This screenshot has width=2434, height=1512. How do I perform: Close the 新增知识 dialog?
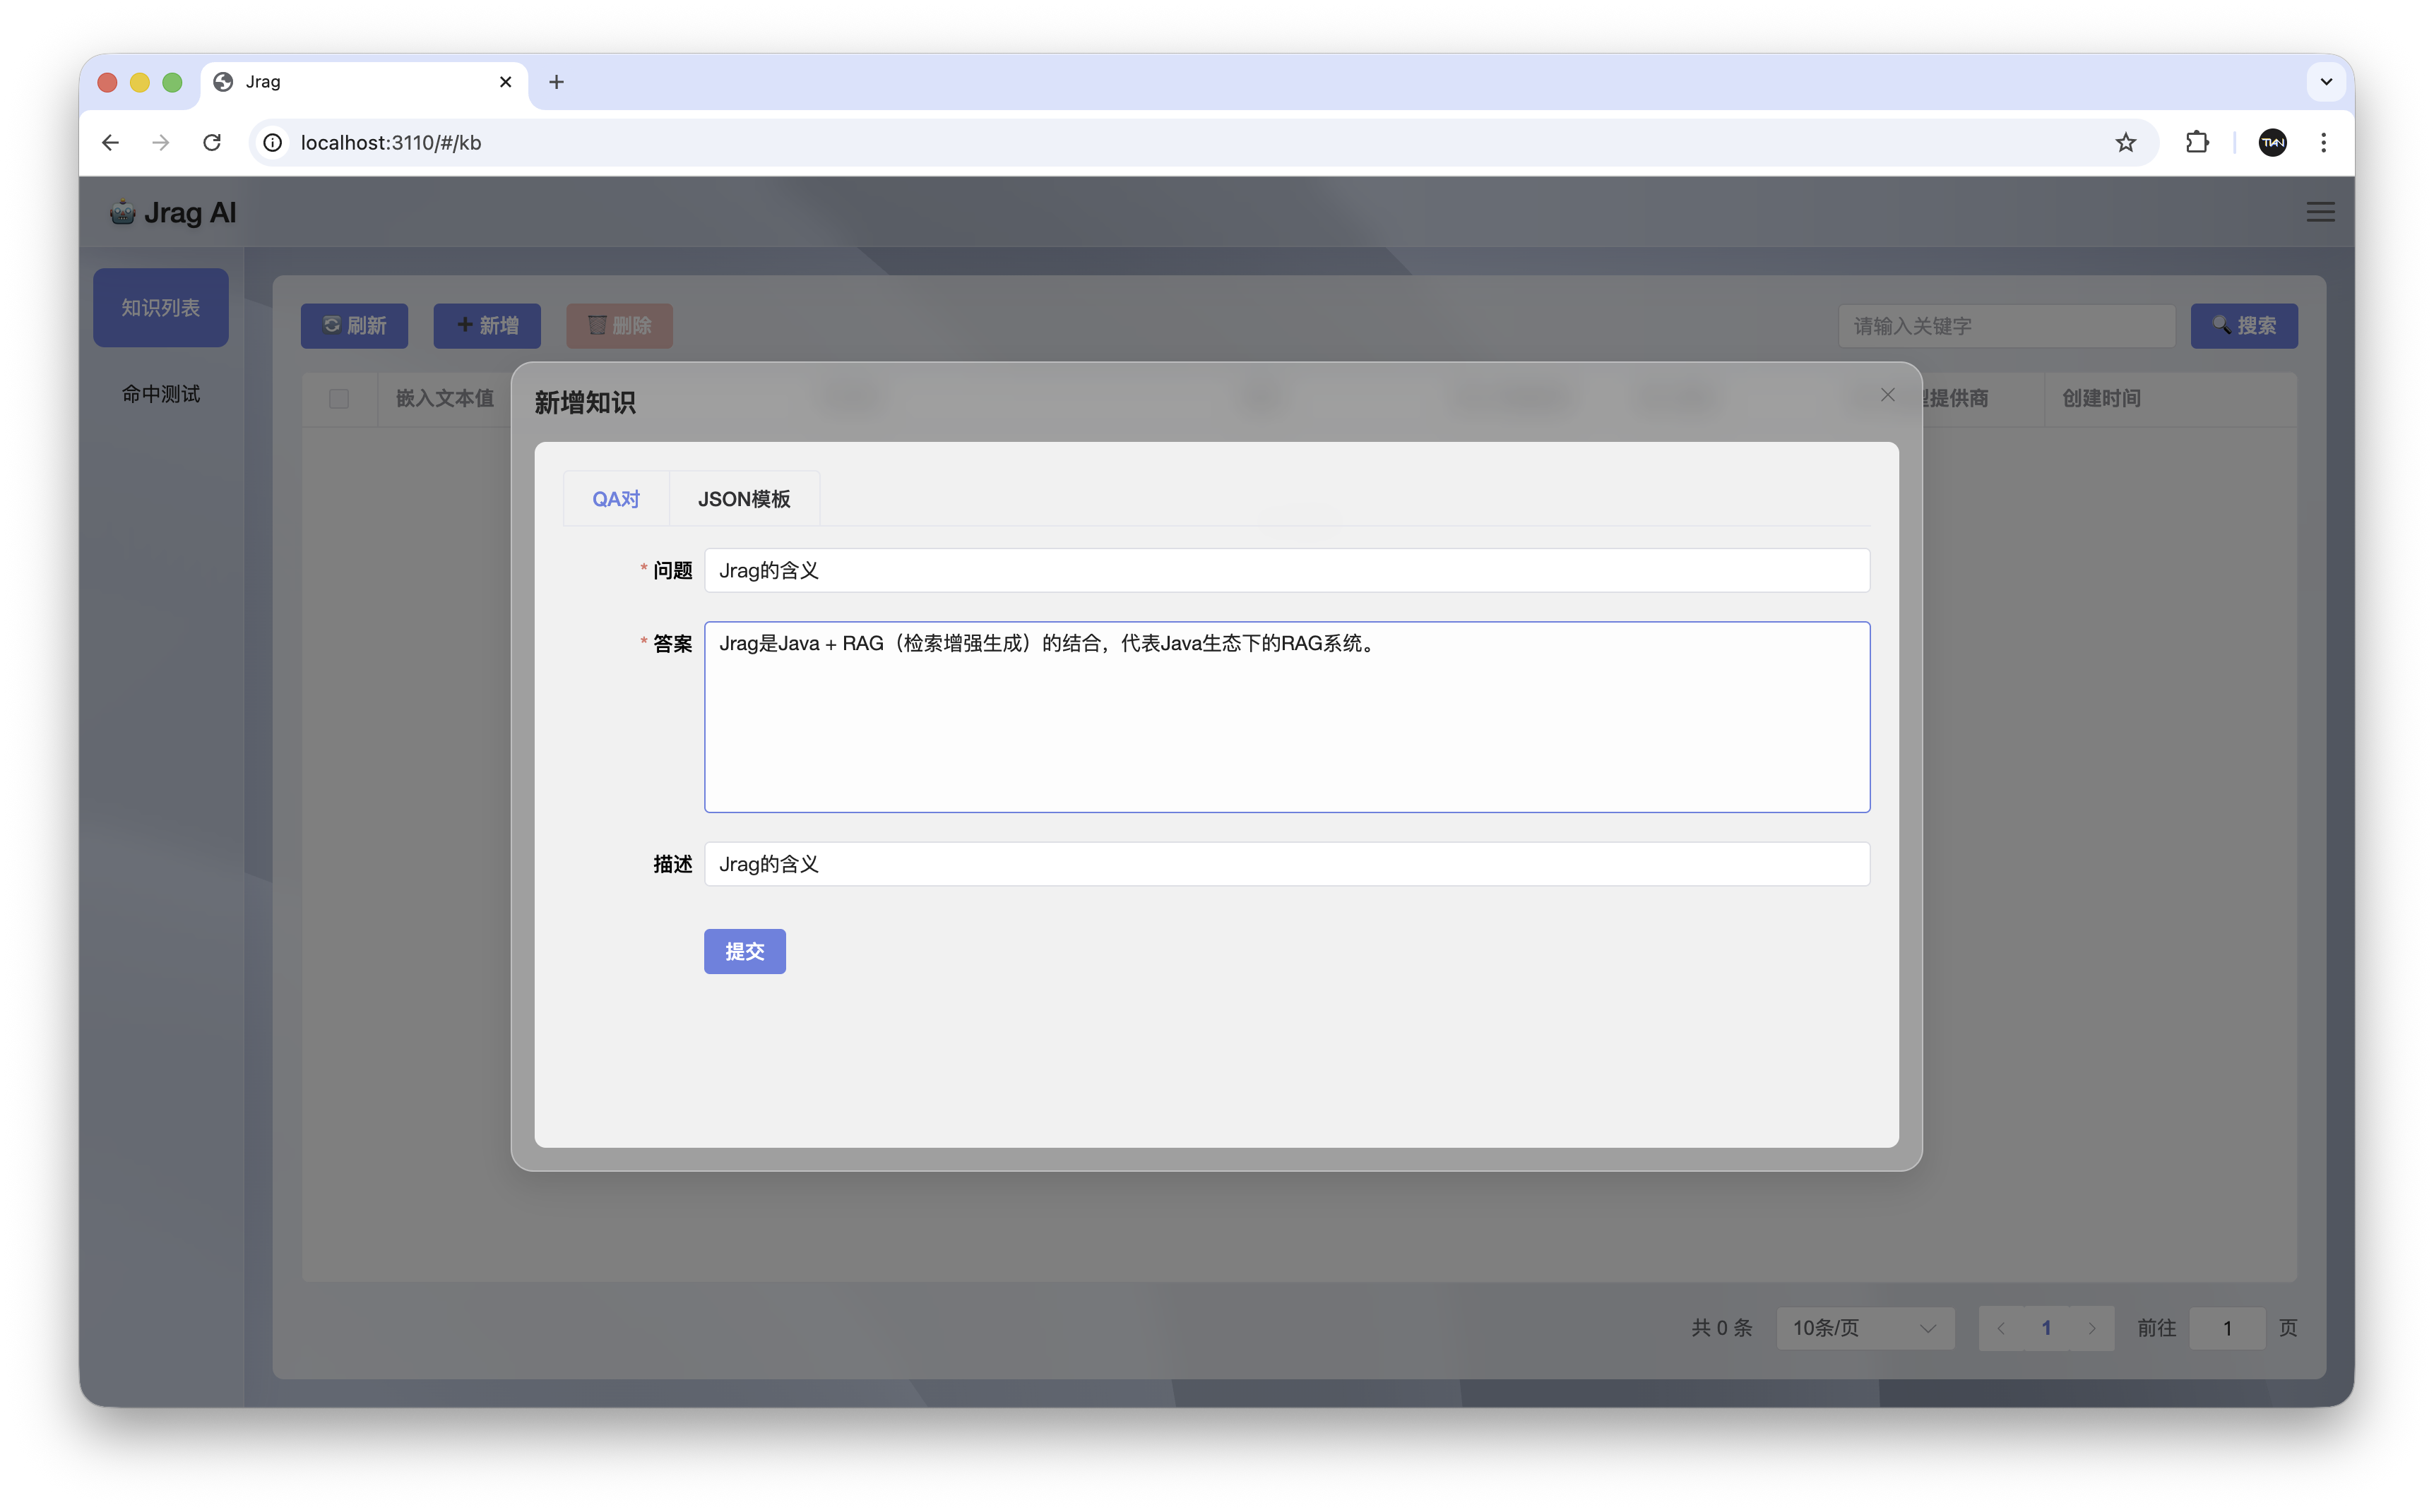point(1888,394)
